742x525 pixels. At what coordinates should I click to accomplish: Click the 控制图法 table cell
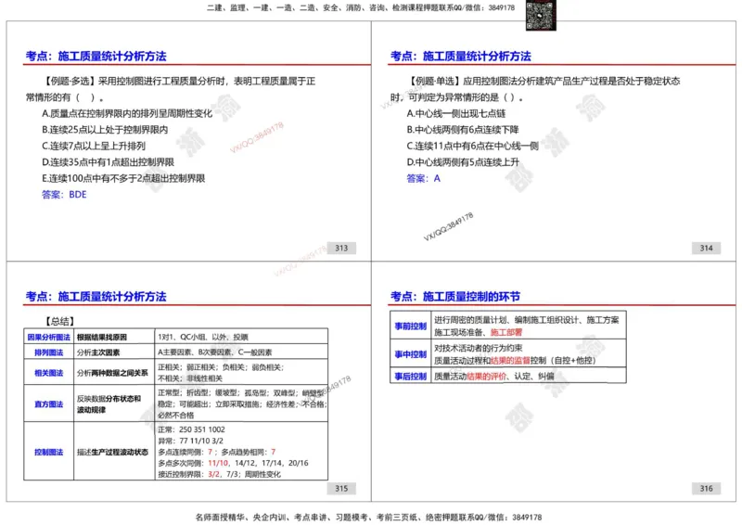(x=49, y=452)
